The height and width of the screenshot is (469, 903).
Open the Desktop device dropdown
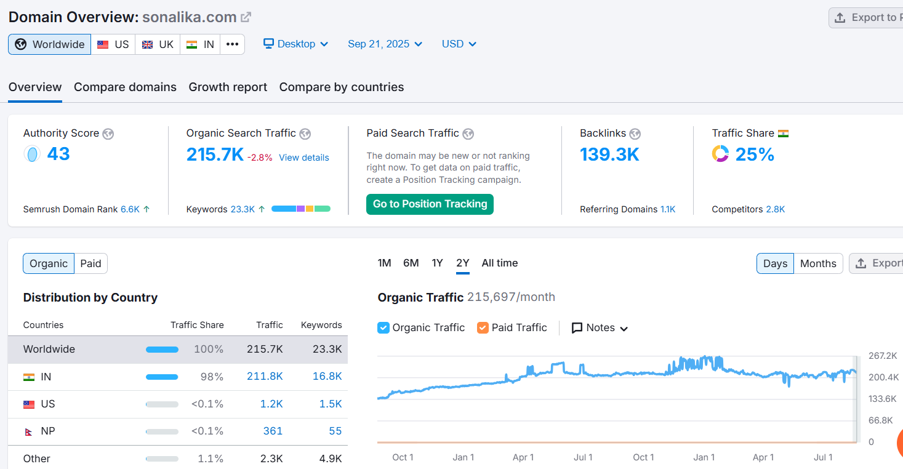(x=296, y=44)
